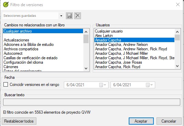
Task: Select Cánones in the list
Action: tap(43, 67)
